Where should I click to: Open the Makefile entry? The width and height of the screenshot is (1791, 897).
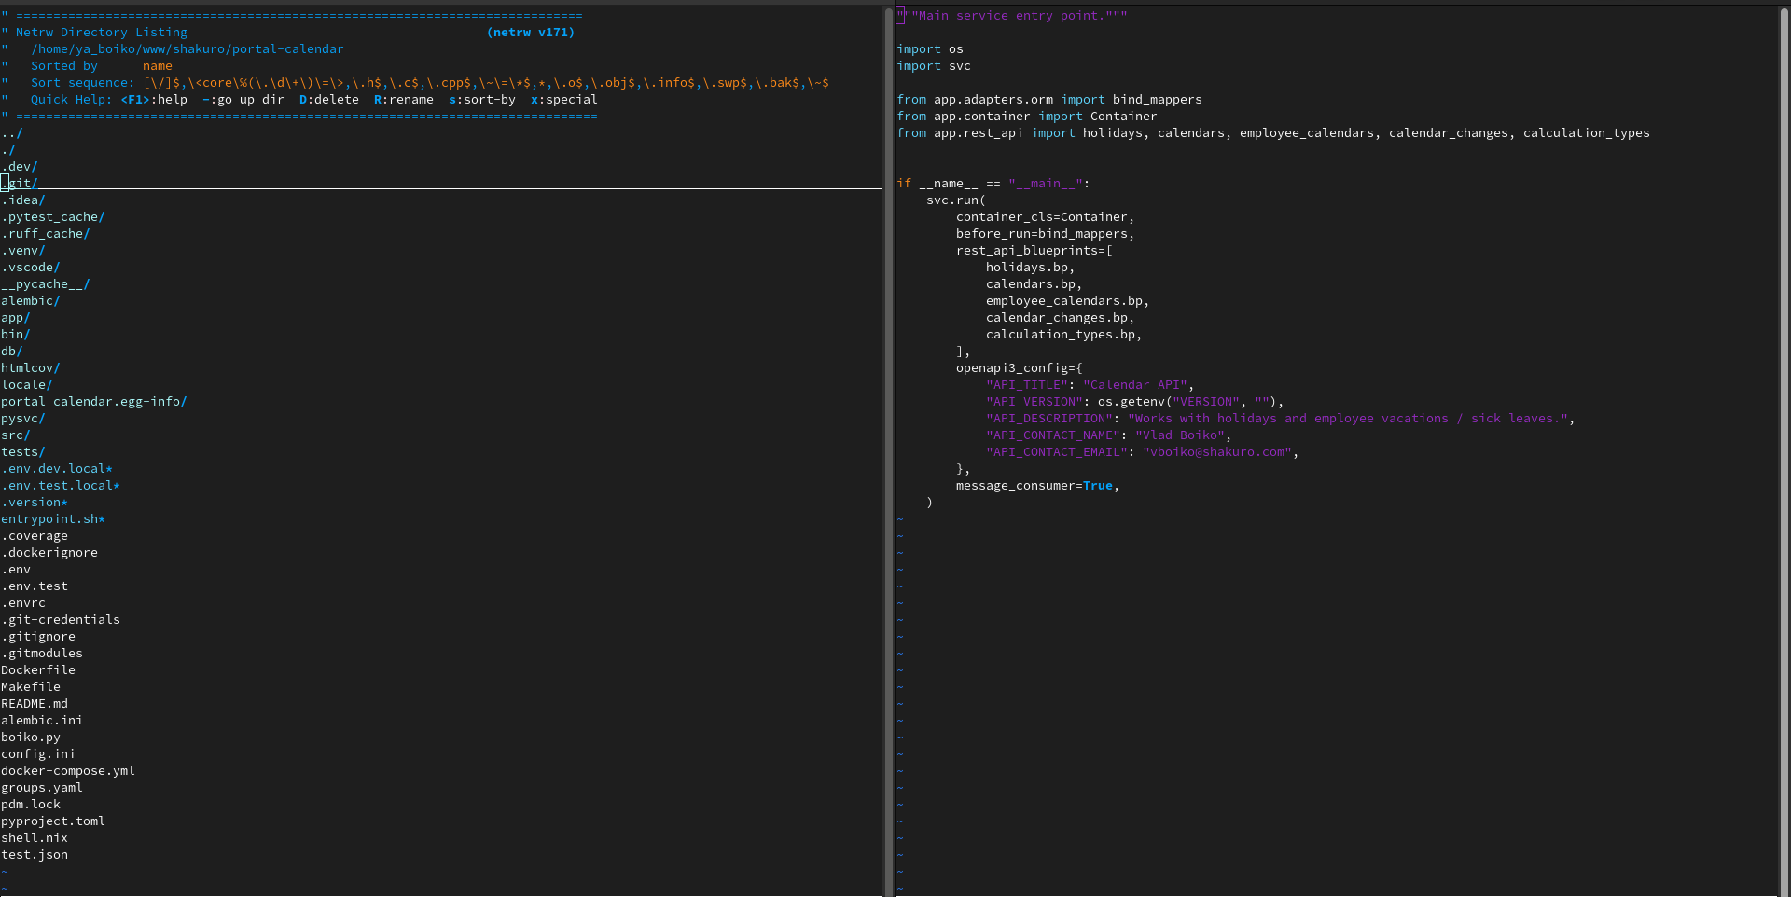[x=31, y=687]
